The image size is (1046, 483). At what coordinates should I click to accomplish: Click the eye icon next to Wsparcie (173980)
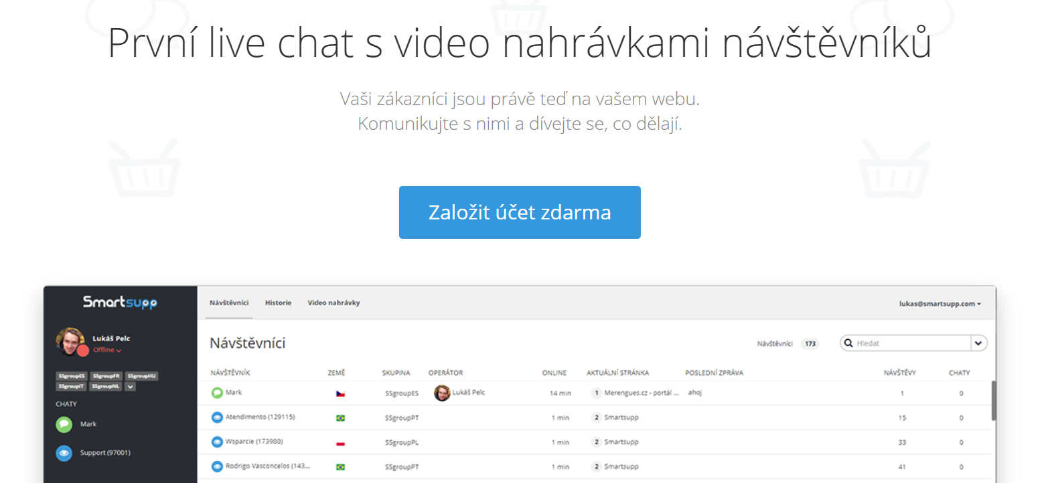point(217,442)
